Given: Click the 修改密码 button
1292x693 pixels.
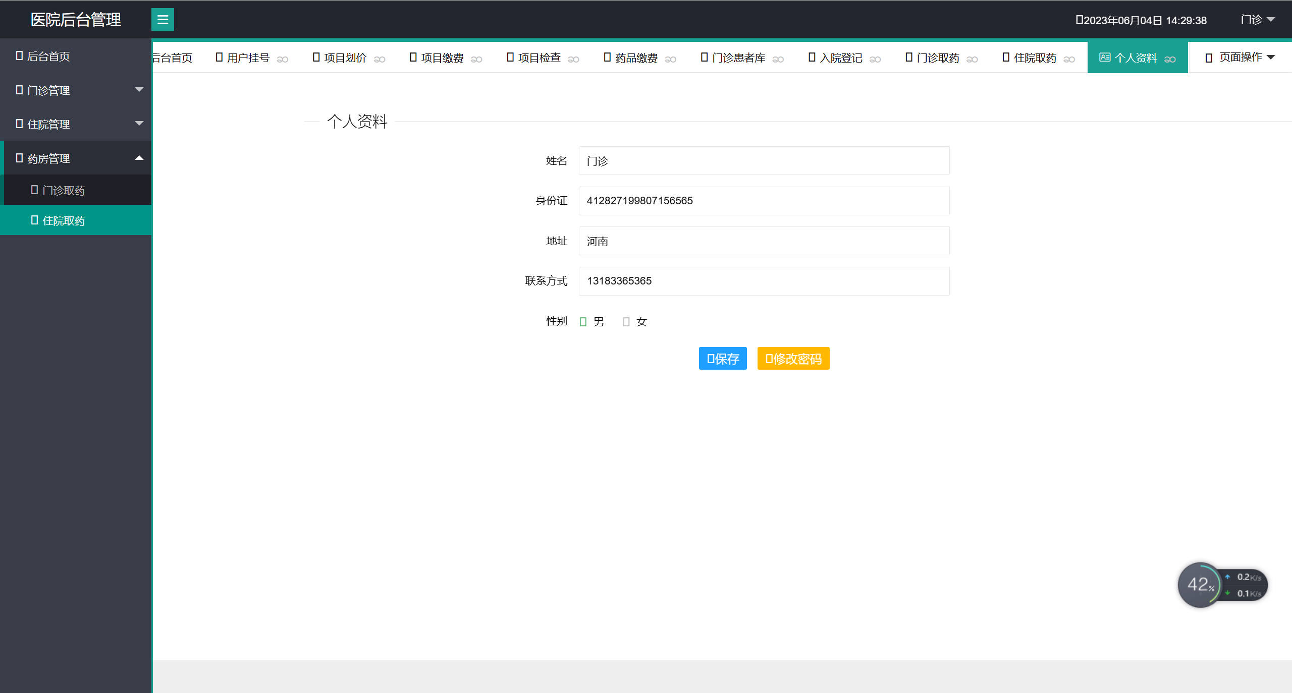Looking at the screenshot, I should (793, 359).
